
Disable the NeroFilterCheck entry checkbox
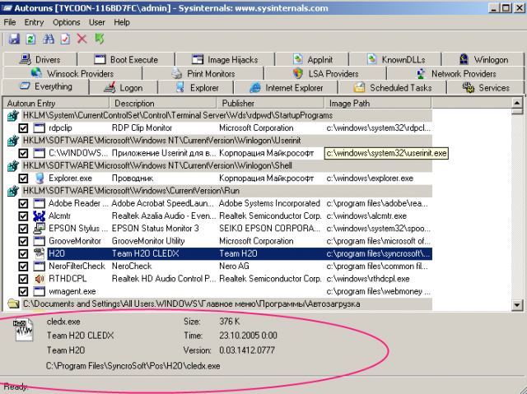pos(24,266)
